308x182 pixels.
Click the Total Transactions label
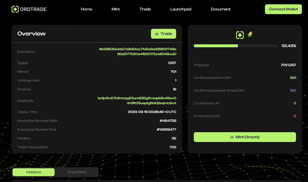(x=33, y=147)
